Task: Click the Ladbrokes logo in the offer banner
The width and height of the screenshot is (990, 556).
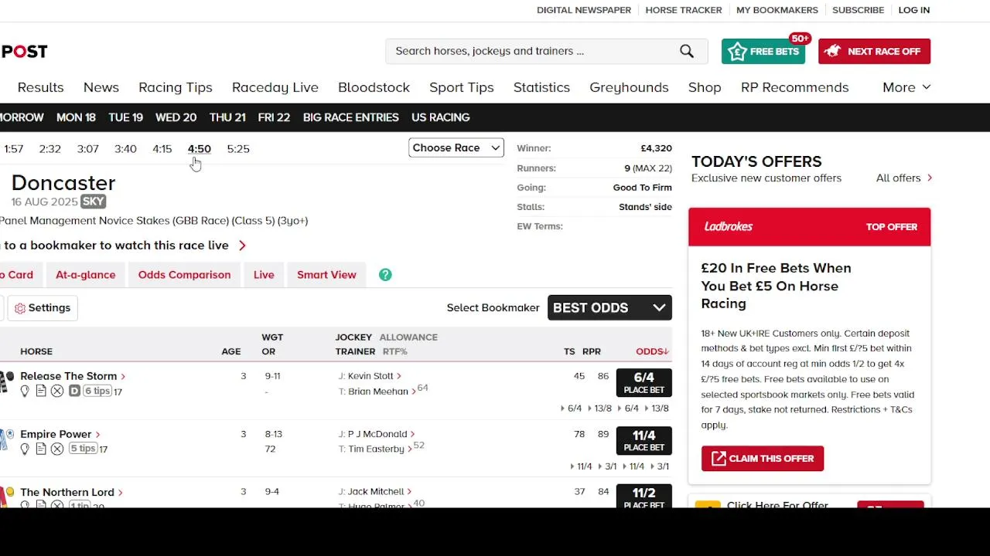Action: click(729, 227)
